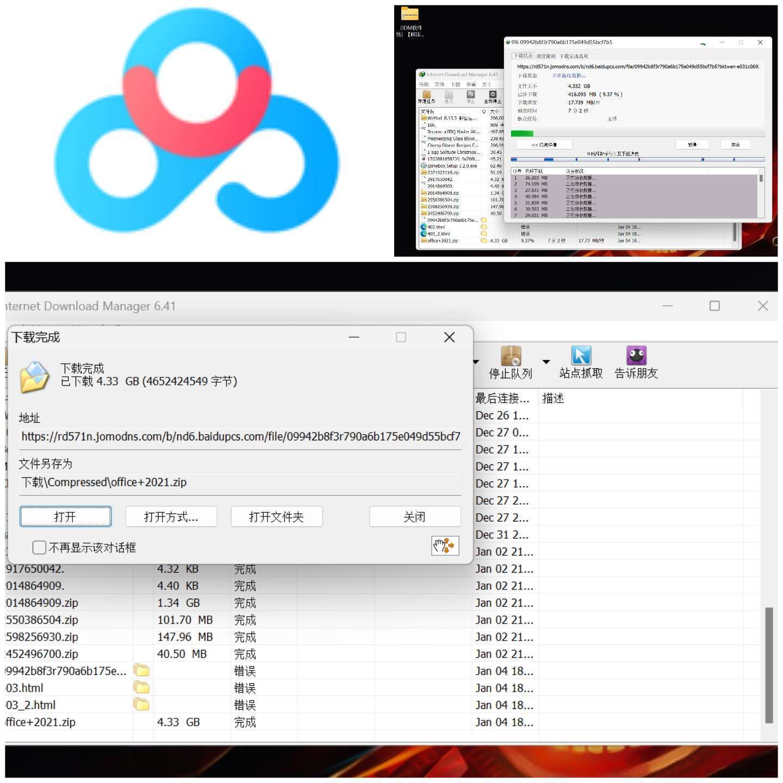
Task: Open the dropdown arrow left of 停止队列
Action: click(x=476, y=362)
